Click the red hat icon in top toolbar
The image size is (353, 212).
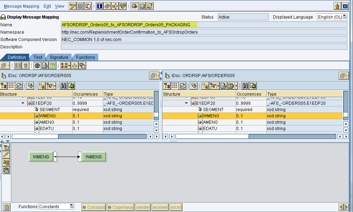pos(134,6)
